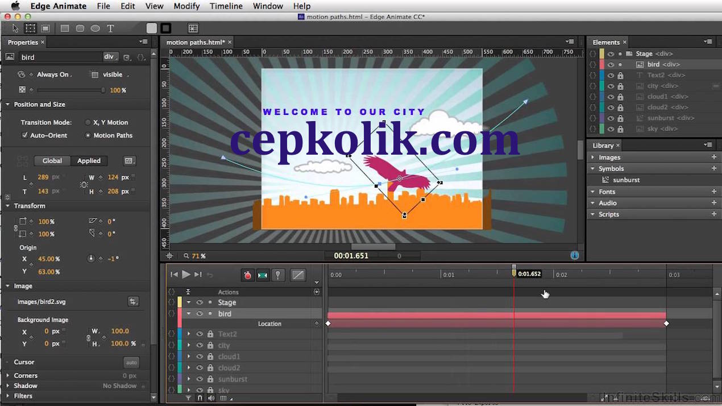Open actions for Stage in Elements panel
The width and height of the screenshot is (722, 406).
point(593,54)
